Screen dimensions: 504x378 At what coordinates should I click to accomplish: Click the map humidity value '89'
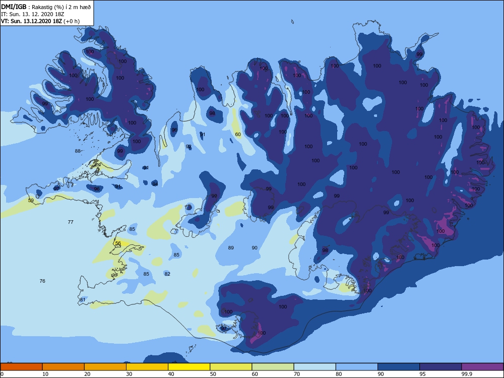pyautogui.click(x=231, y=248)
